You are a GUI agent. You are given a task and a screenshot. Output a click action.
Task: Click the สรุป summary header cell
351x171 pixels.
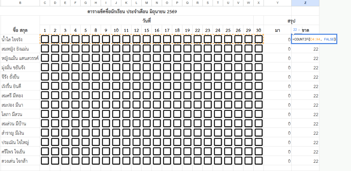pos(291,21)
